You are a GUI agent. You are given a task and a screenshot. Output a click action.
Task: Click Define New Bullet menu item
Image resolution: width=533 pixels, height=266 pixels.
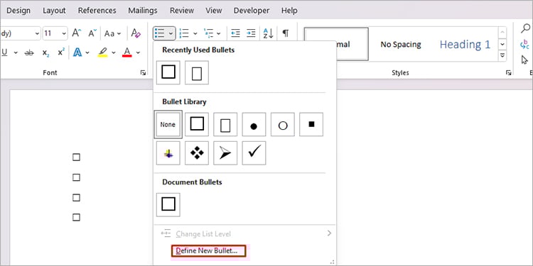pyautogui.click(x=208, y=251)
